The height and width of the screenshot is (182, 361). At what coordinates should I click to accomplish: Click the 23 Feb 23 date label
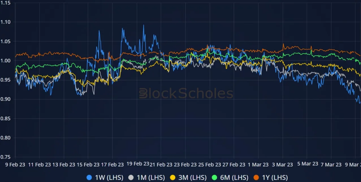tap(185, 164)
